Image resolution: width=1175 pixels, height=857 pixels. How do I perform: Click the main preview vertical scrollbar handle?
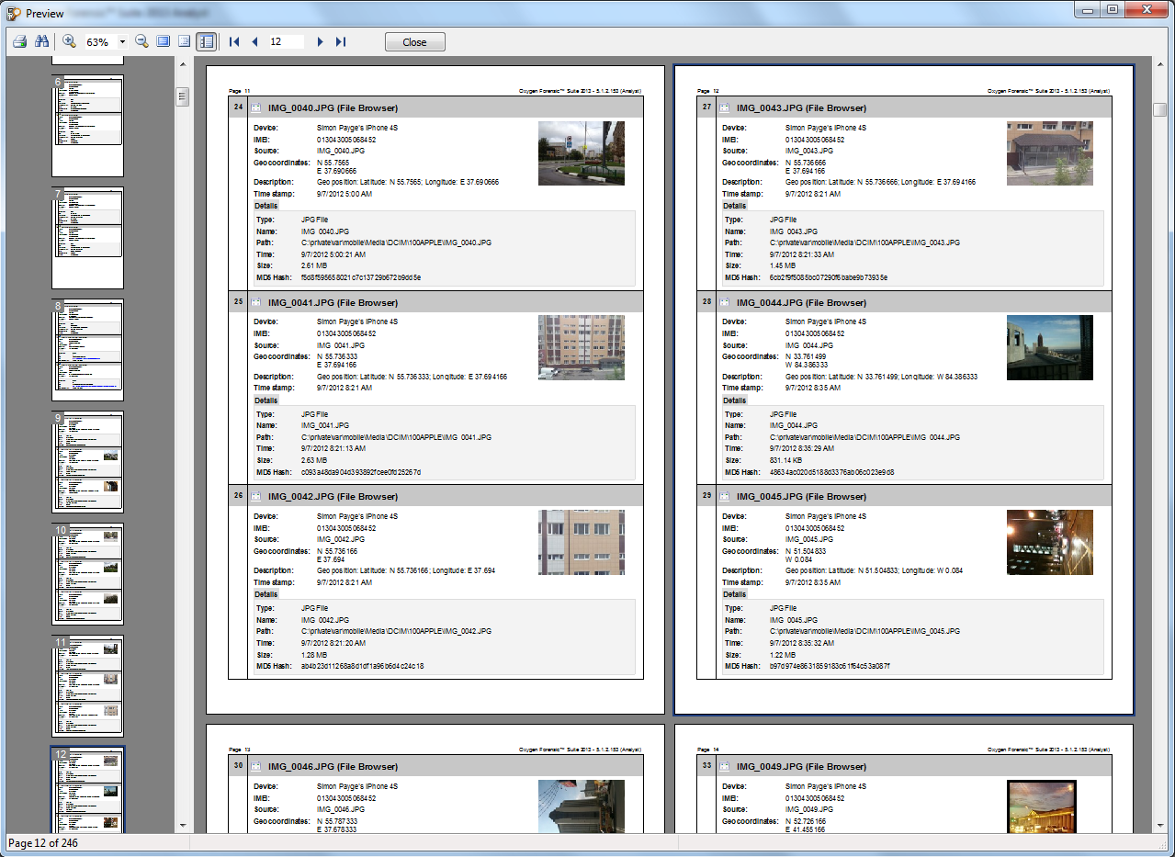click(x=1160, y=109)
